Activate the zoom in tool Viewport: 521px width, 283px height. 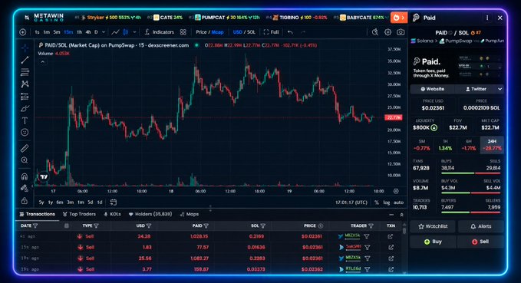(25, 160)
